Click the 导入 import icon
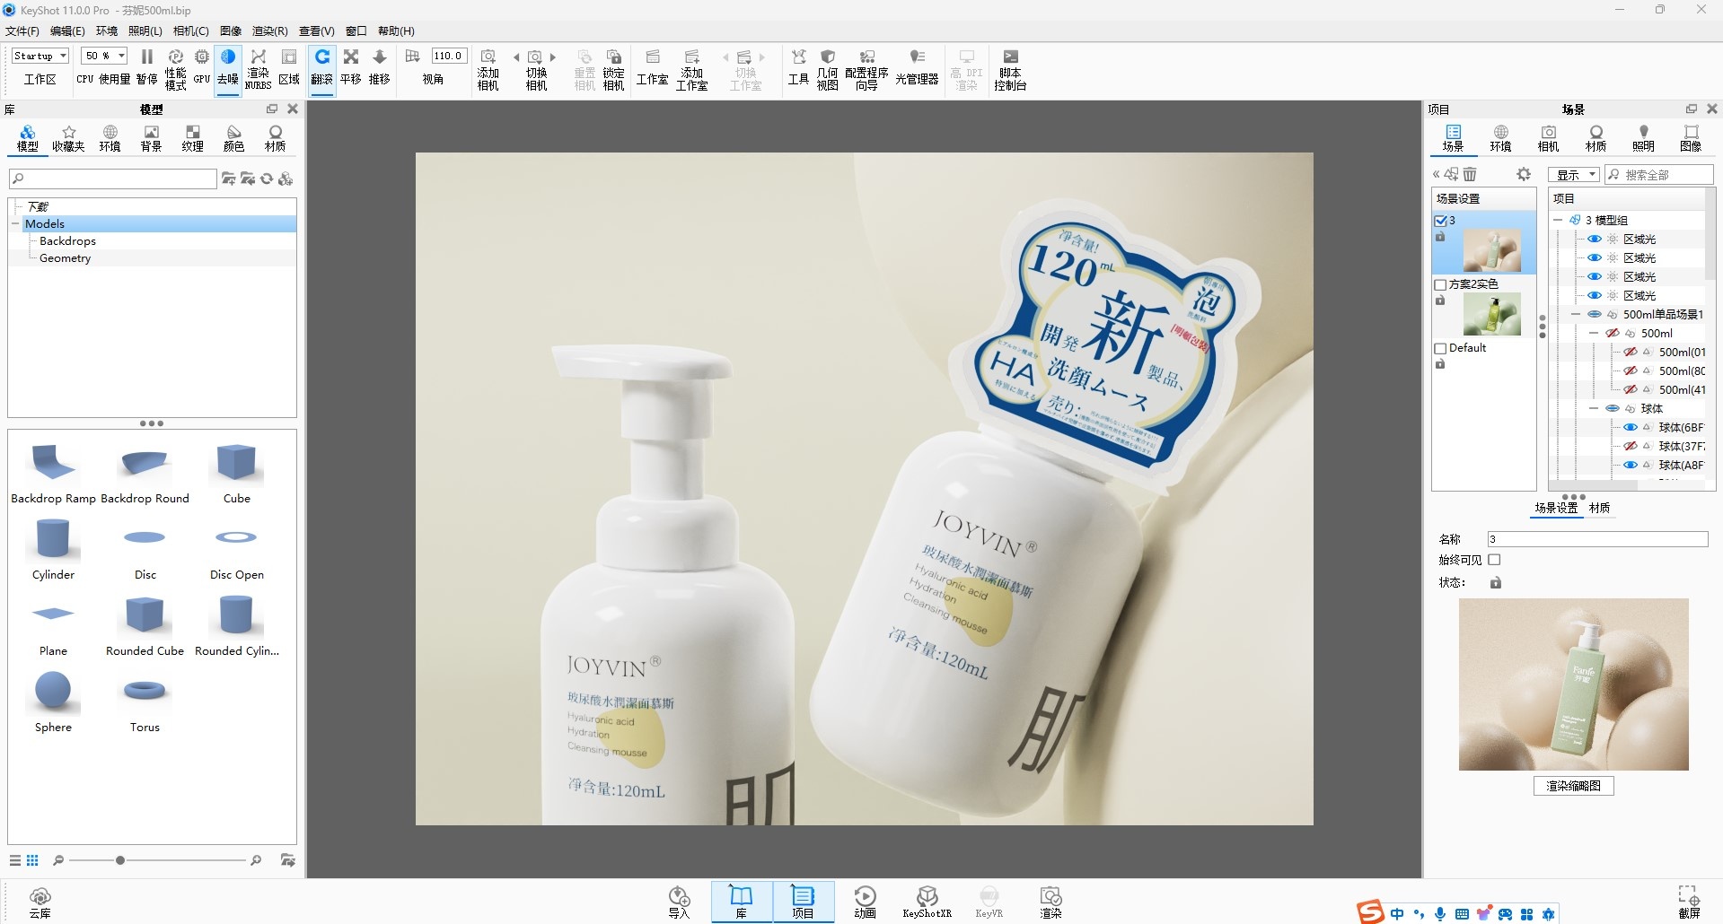Viewport: 1723px width, 924px height. click(679, 902)
